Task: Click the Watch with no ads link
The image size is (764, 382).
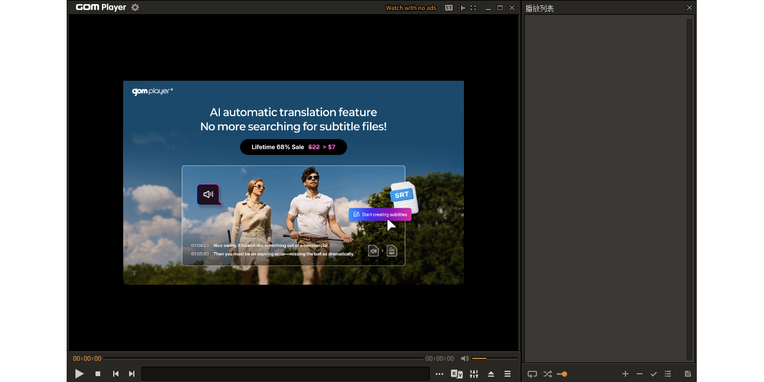Action: click(411, 8)
